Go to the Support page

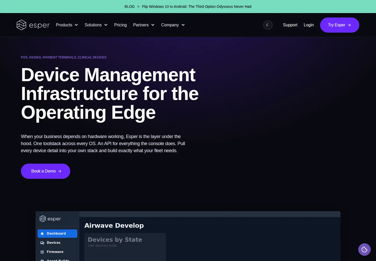[290, 25]
